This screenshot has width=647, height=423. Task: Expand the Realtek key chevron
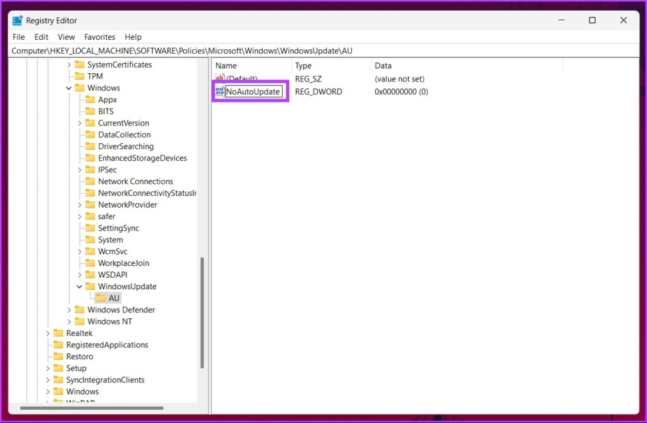coord(47,333)
